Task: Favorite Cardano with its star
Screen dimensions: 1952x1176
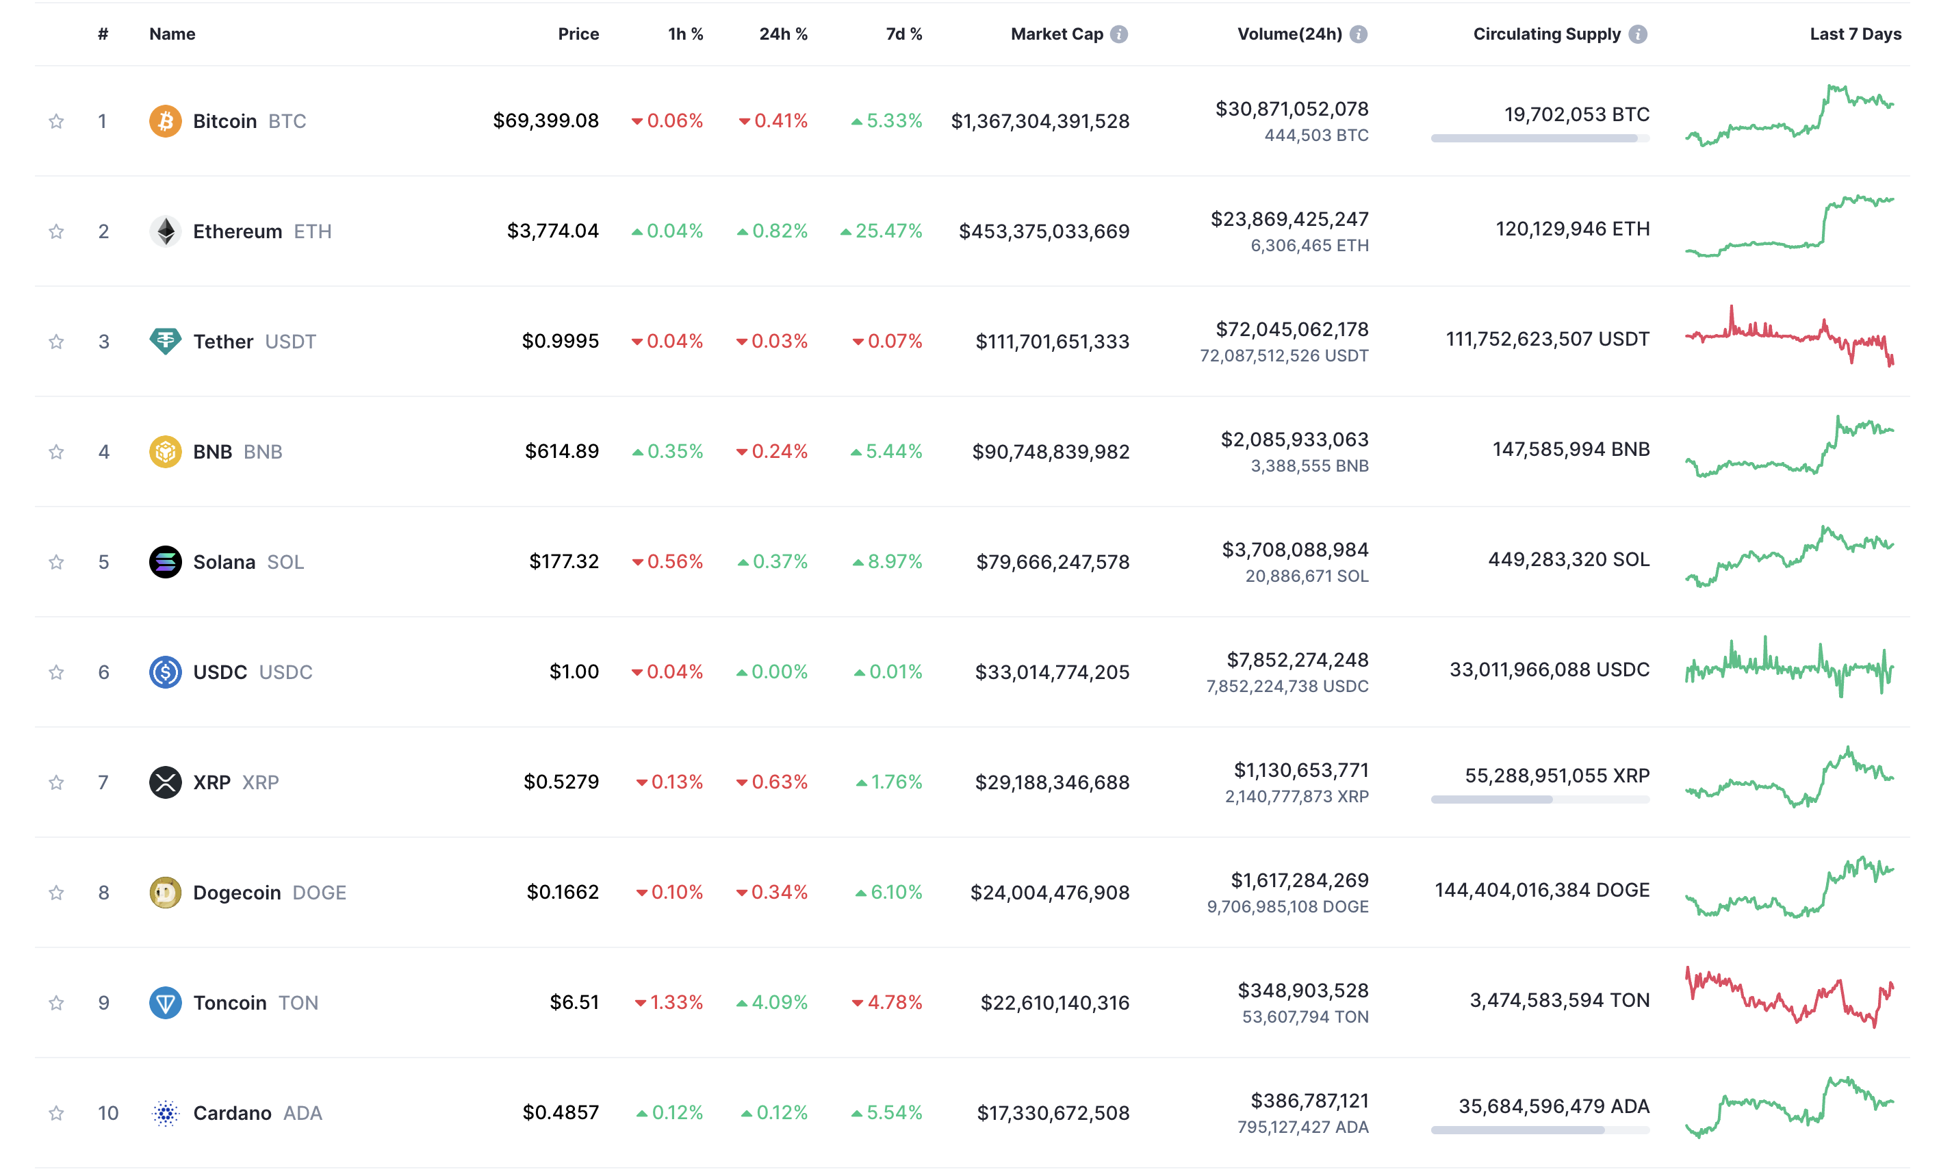Action: pyautogui.click(x=56, y=1112)
